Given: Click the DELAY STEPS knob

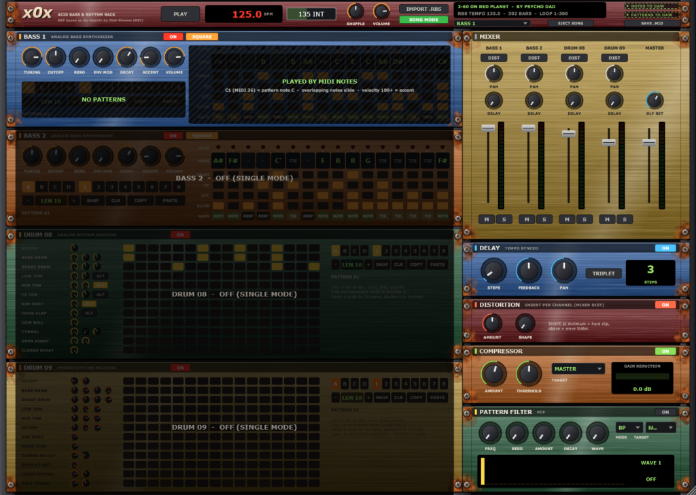Looking at the screenshot, I should pyautogui.click(x=493, y=271).
